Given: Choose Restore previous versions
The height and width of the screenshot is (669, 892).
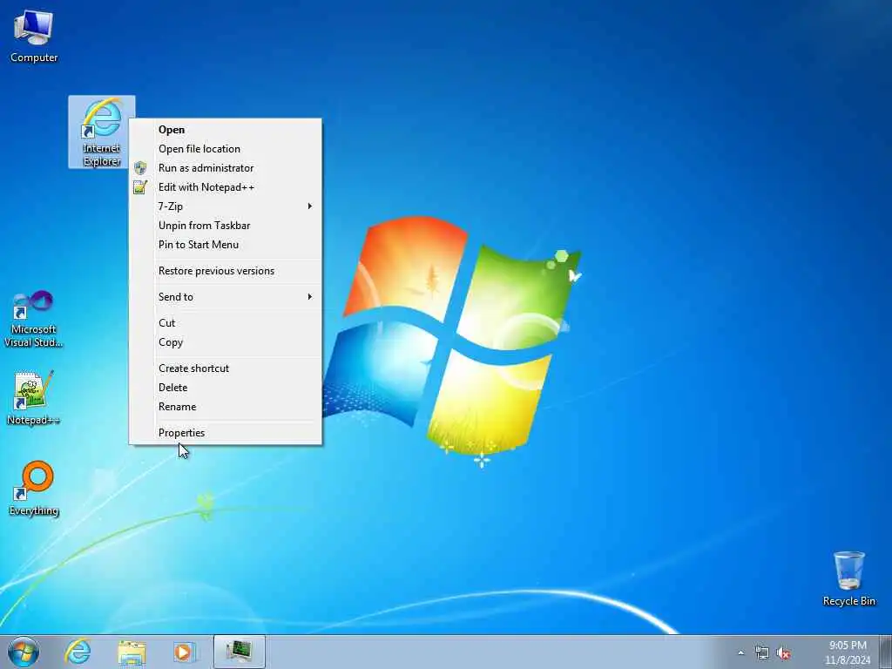Looking at the screenshot, I should (x=226, y=272).
